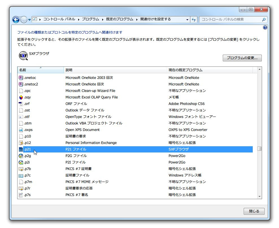Open the recent pages dropdown arrow

point(29,20)
